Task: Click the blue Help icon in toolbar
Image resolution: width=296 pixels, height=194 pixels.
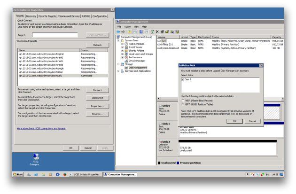Action: tap(141, 31)
